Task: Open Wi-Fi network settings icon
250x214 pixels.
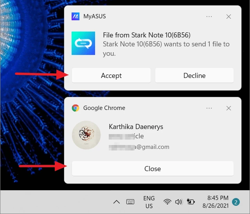Action: [167, 202]
